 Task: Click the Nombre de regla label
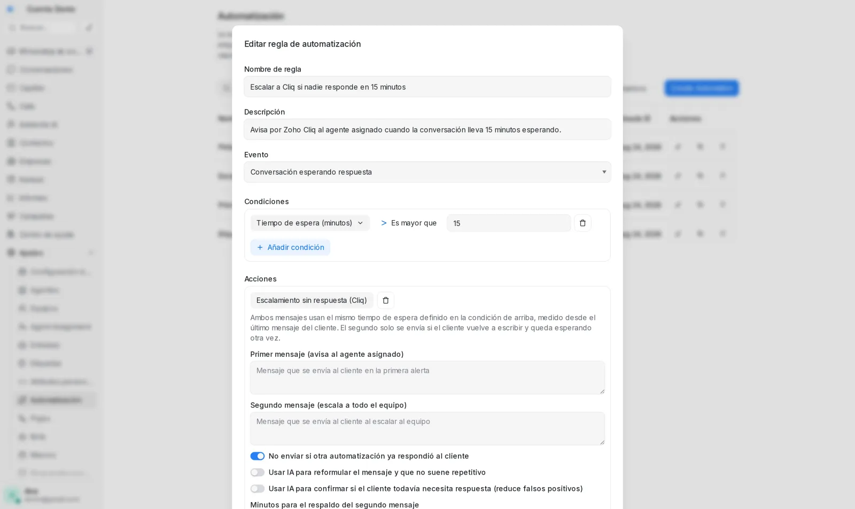[x=273, y=69]
